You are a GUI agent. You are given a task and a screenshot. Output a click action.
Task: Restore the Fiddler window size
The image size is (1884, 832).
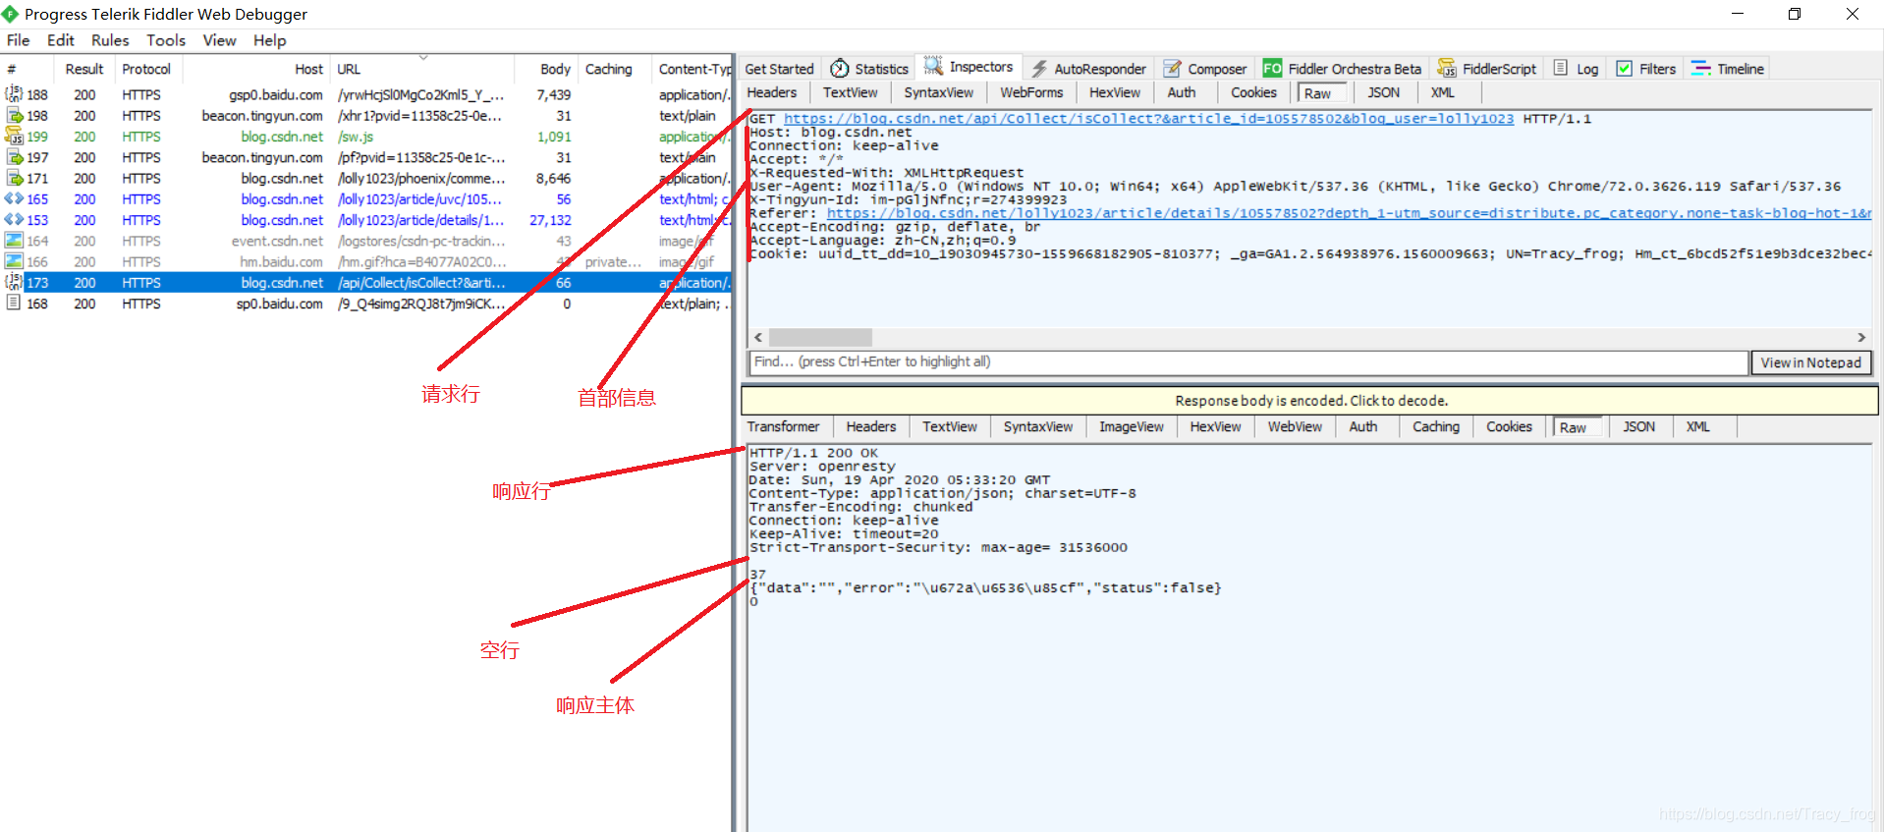tap(1794, 14)
